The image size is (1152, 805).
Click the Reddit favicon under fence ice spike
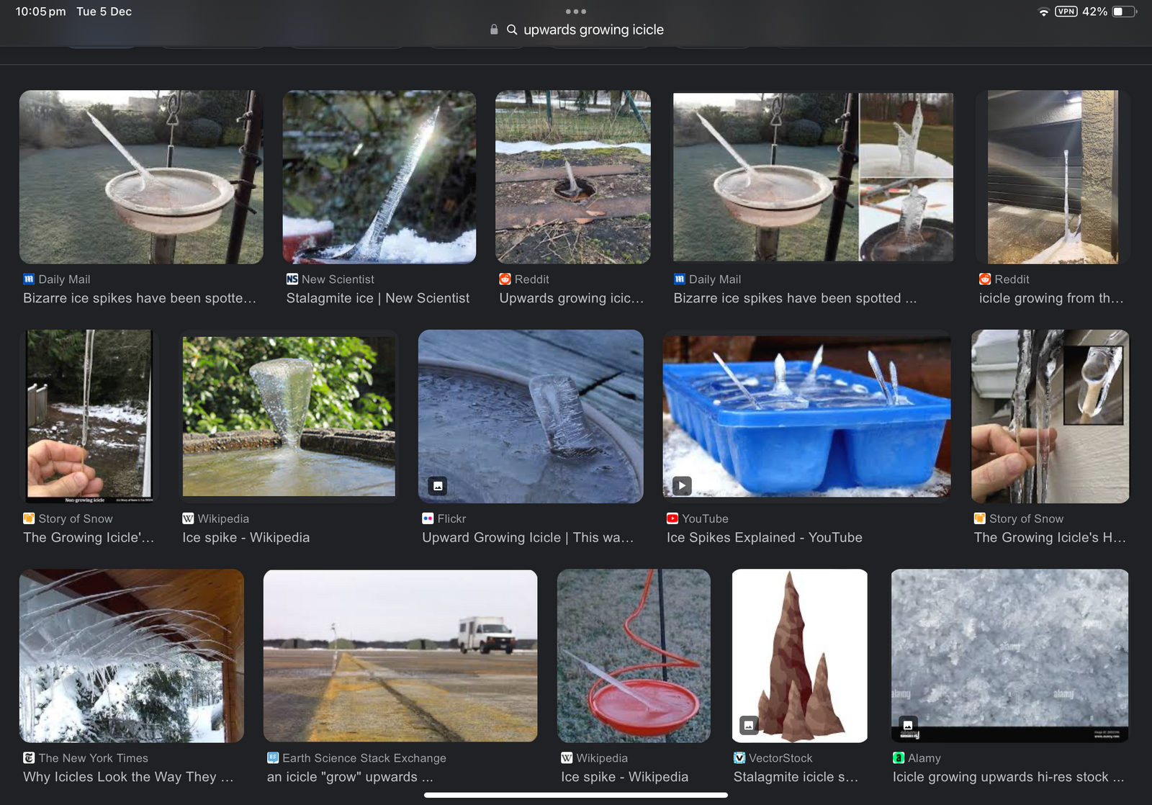[x=505, y=279]
